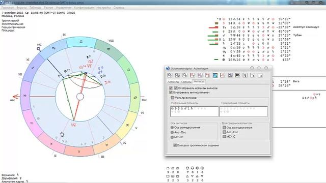326x183 pixels.
Task: Select 'Asc - Dsc' radio under Ось антисов
Action: (172, 132)
